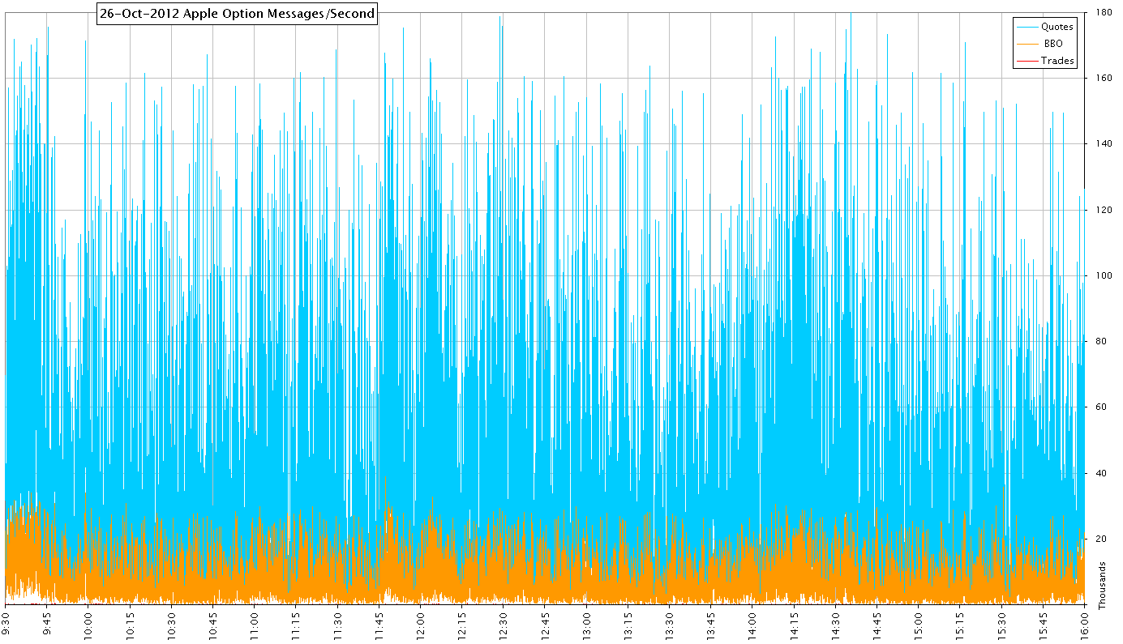1123x644 pixels.
Task: Select the Trades legend entry
Action: point(1057,61)
